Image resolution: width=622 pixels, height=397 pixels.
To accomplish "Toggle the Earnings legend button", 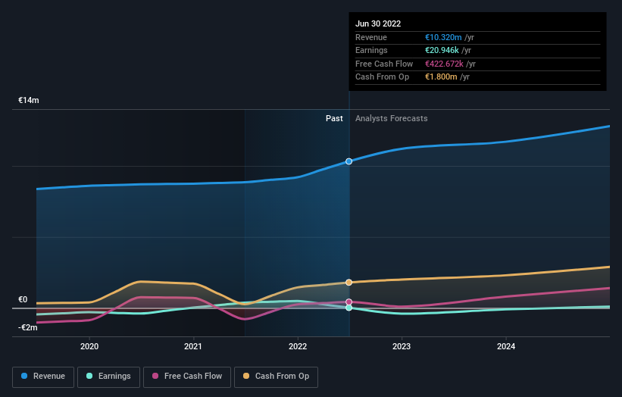I will [x=108, y=377].
